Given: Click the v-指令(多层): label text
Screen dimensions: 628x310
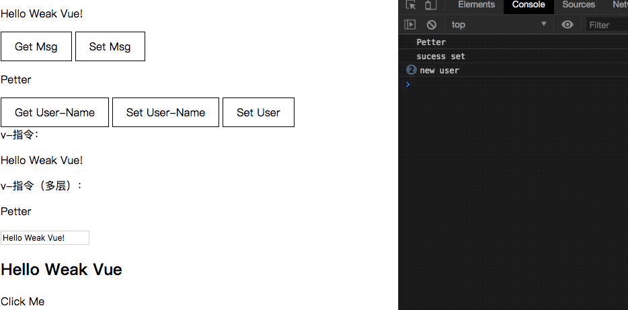Looking at the screenshot, I should [x=41, y=186].
